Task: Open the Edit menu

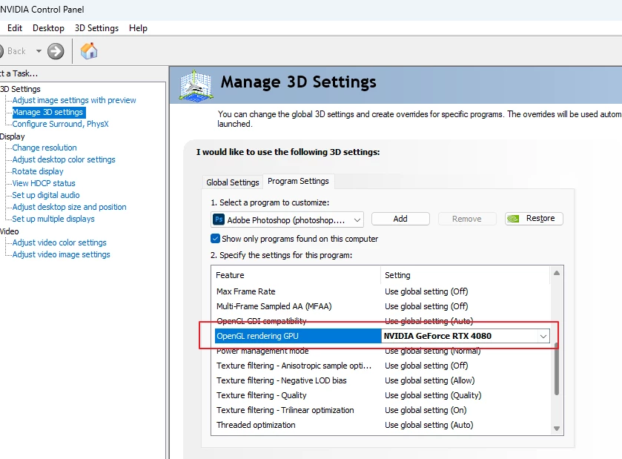Action: click(x=15, y=28)
